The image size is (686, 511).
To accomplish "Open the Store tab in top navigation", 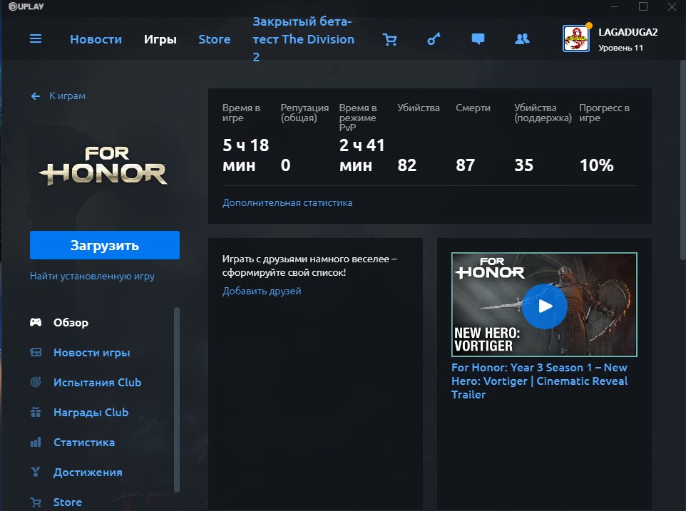I will 215,39.
